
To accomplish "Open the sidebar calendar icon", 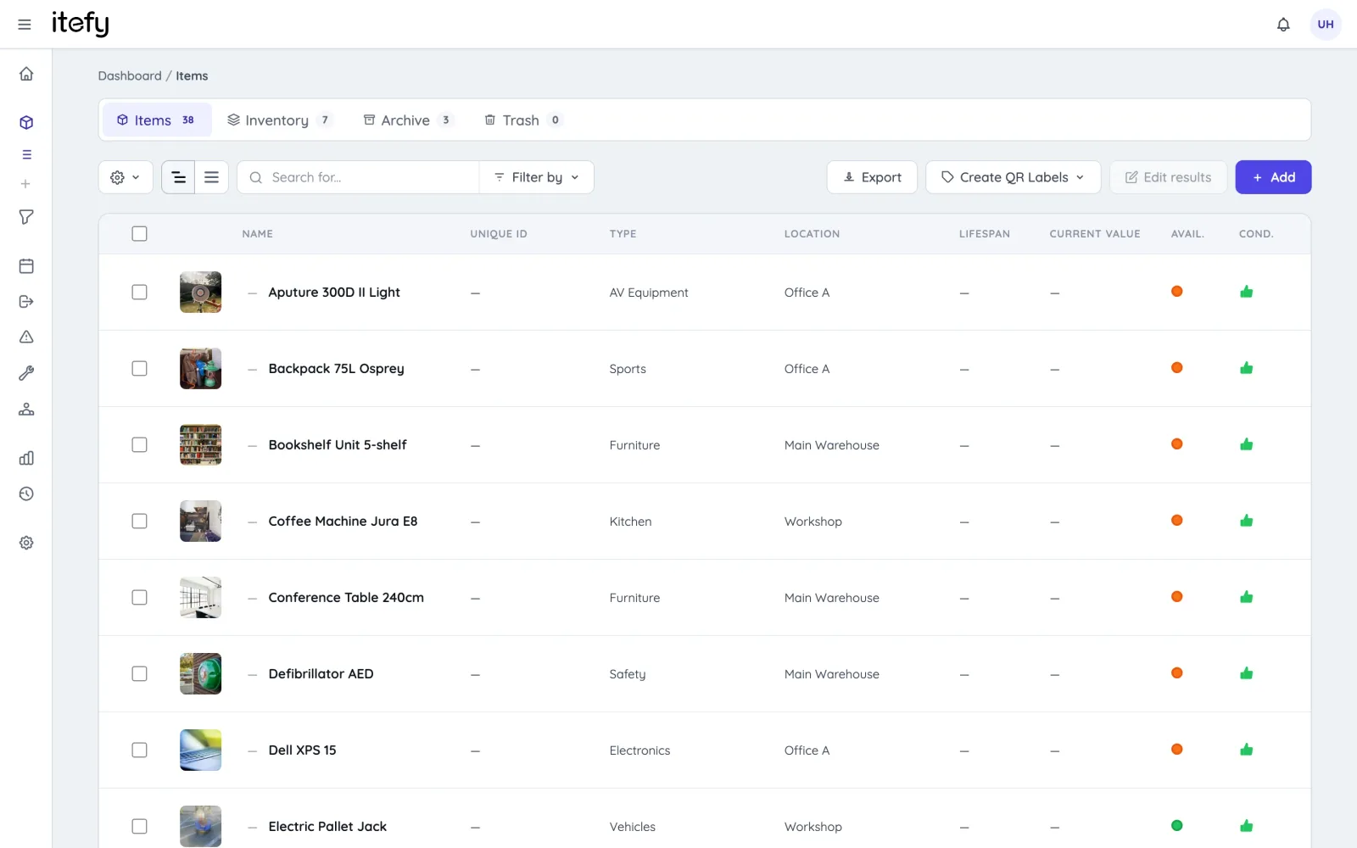I will click(26, 266).
